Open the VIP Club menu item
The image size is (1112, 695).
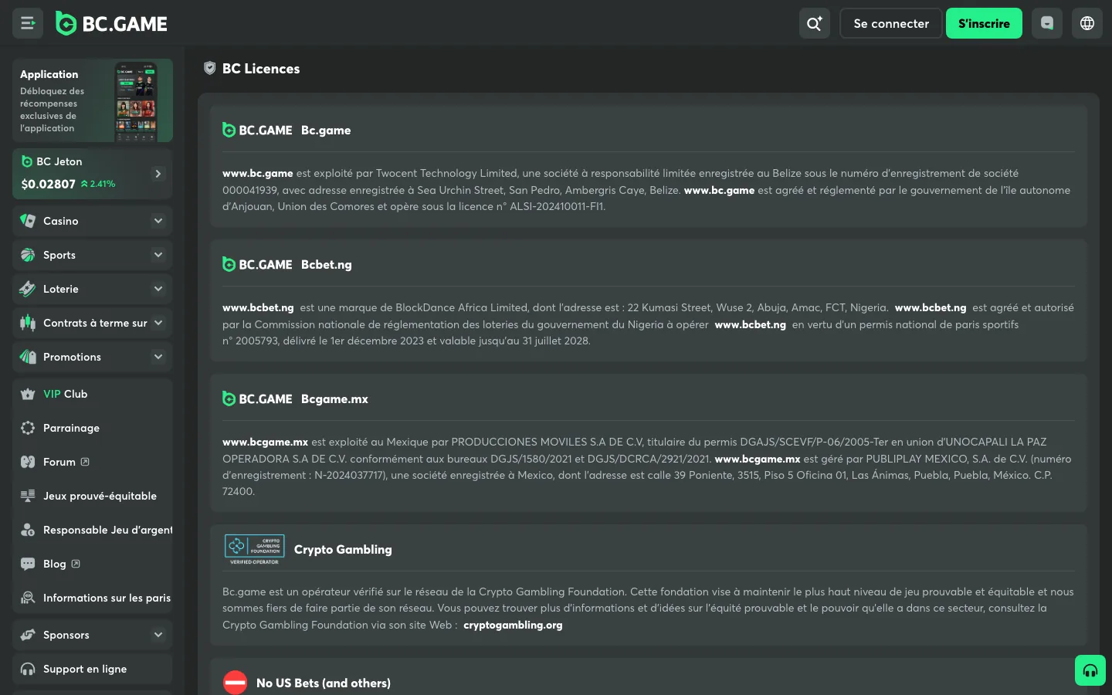pos(92,394)
